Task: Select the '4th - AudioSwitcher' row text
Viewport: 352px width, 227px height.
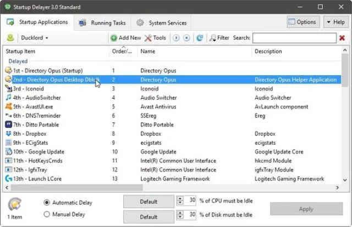Action: click(37, 98)
